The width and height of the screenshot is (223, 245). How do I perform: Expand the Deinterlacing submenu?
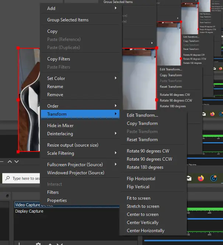point(80,134)
